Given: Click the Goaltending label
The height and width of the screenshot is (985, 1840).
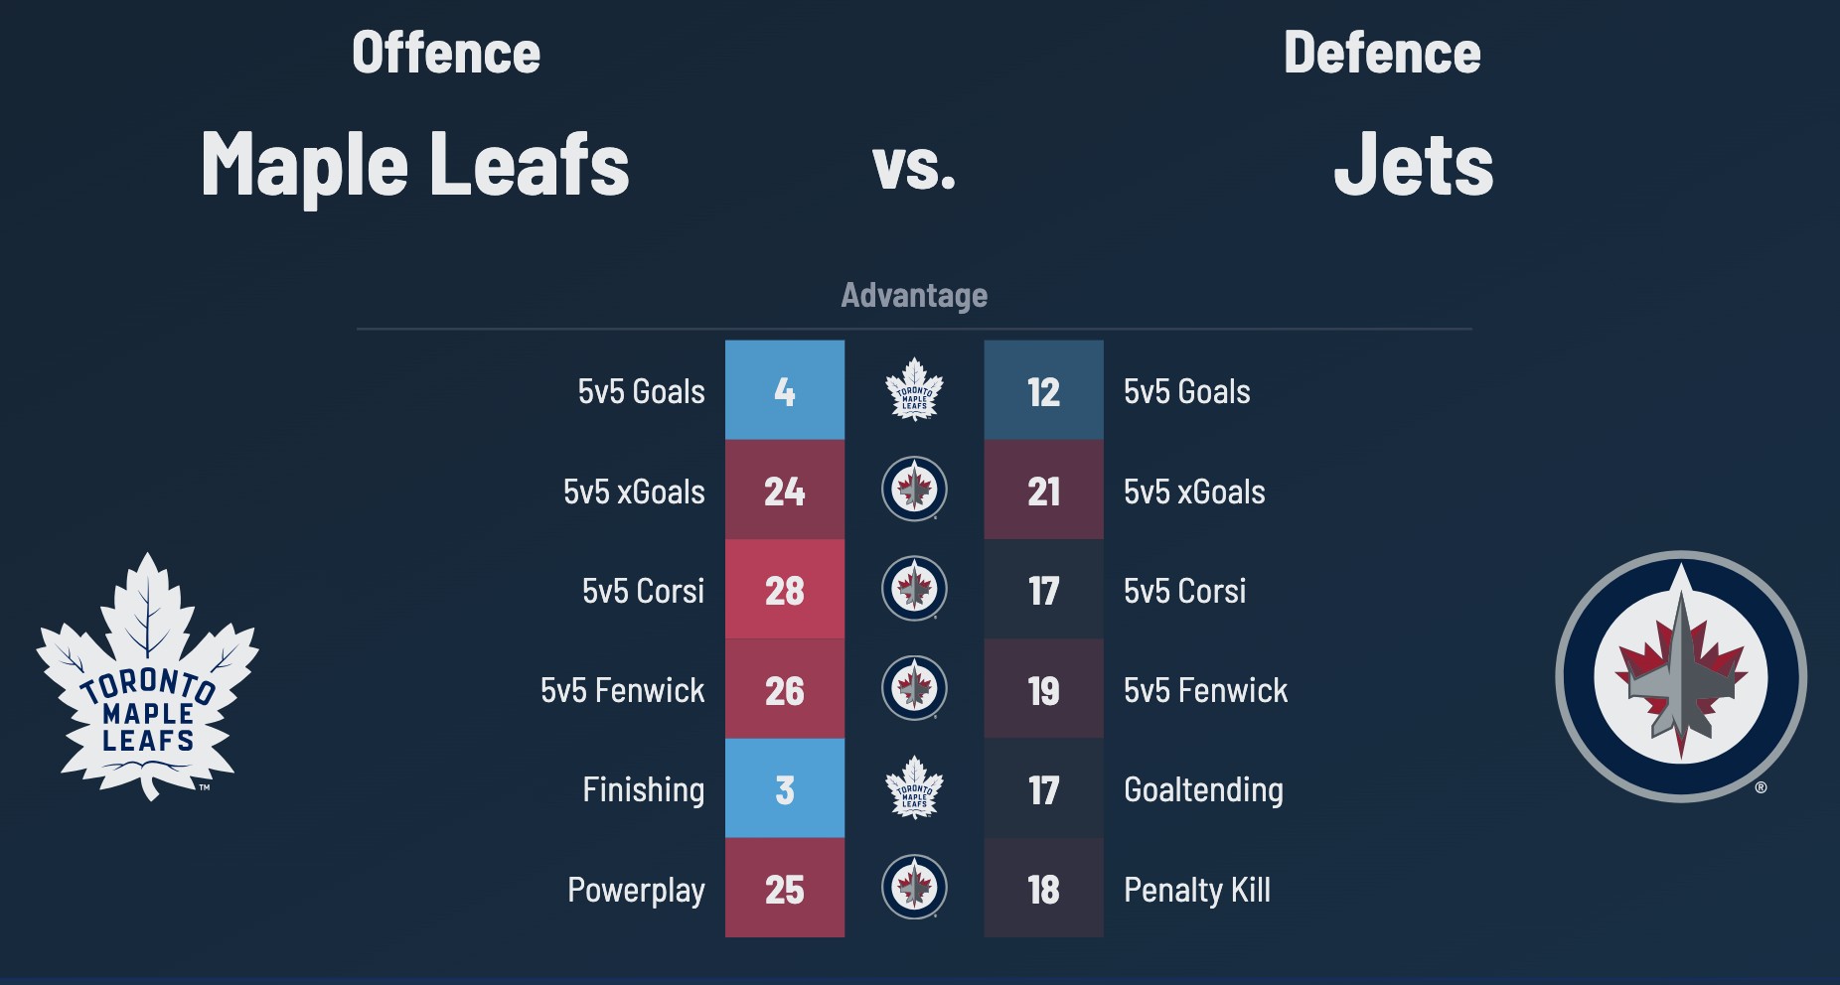Looking at the screenshot, I should [x=1203, y=789].
